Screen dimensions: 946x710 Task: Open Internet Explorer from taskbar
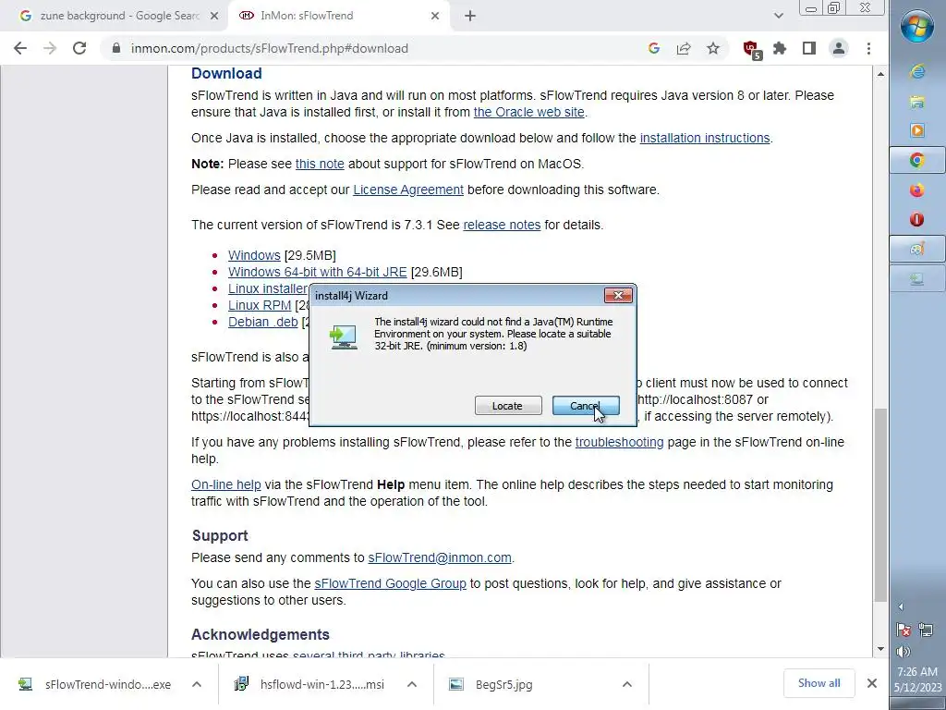pyautogui.click(x=917, y=72)
